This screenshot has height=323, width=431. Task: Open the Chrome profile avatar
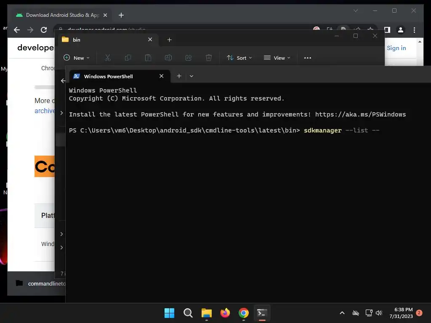(401, 30)
